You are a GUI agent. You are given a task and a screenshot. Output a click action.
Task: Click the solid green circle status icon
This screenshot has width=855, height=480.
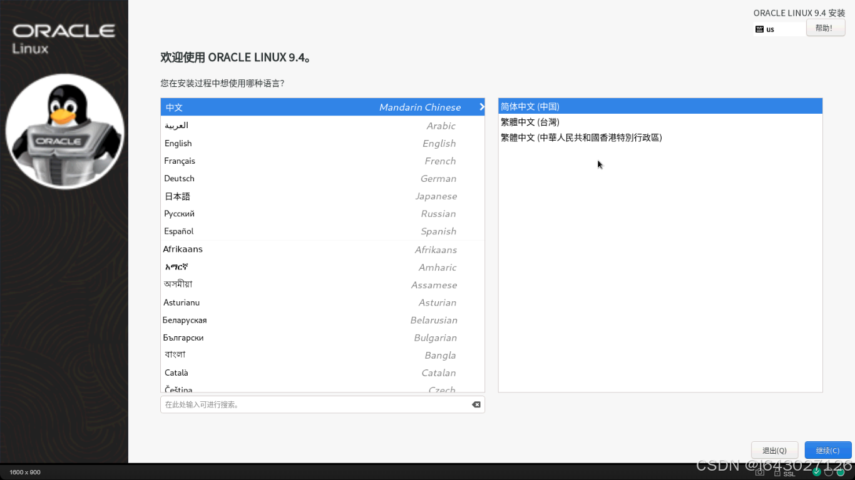(841, 472)
